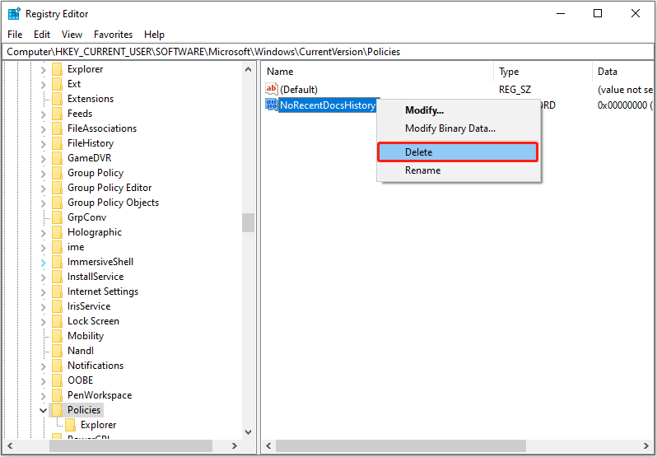The width and height of the screenshot is (657, 457).
Task: Expand the FileAssociations key
Action: 43,129
